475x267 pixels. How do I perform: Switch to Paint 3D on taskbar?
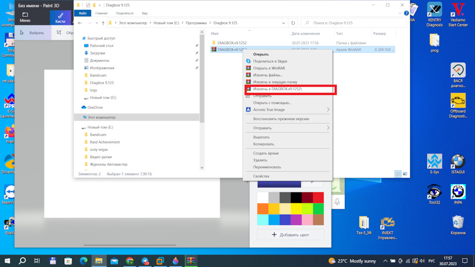[x=175, y=261]
